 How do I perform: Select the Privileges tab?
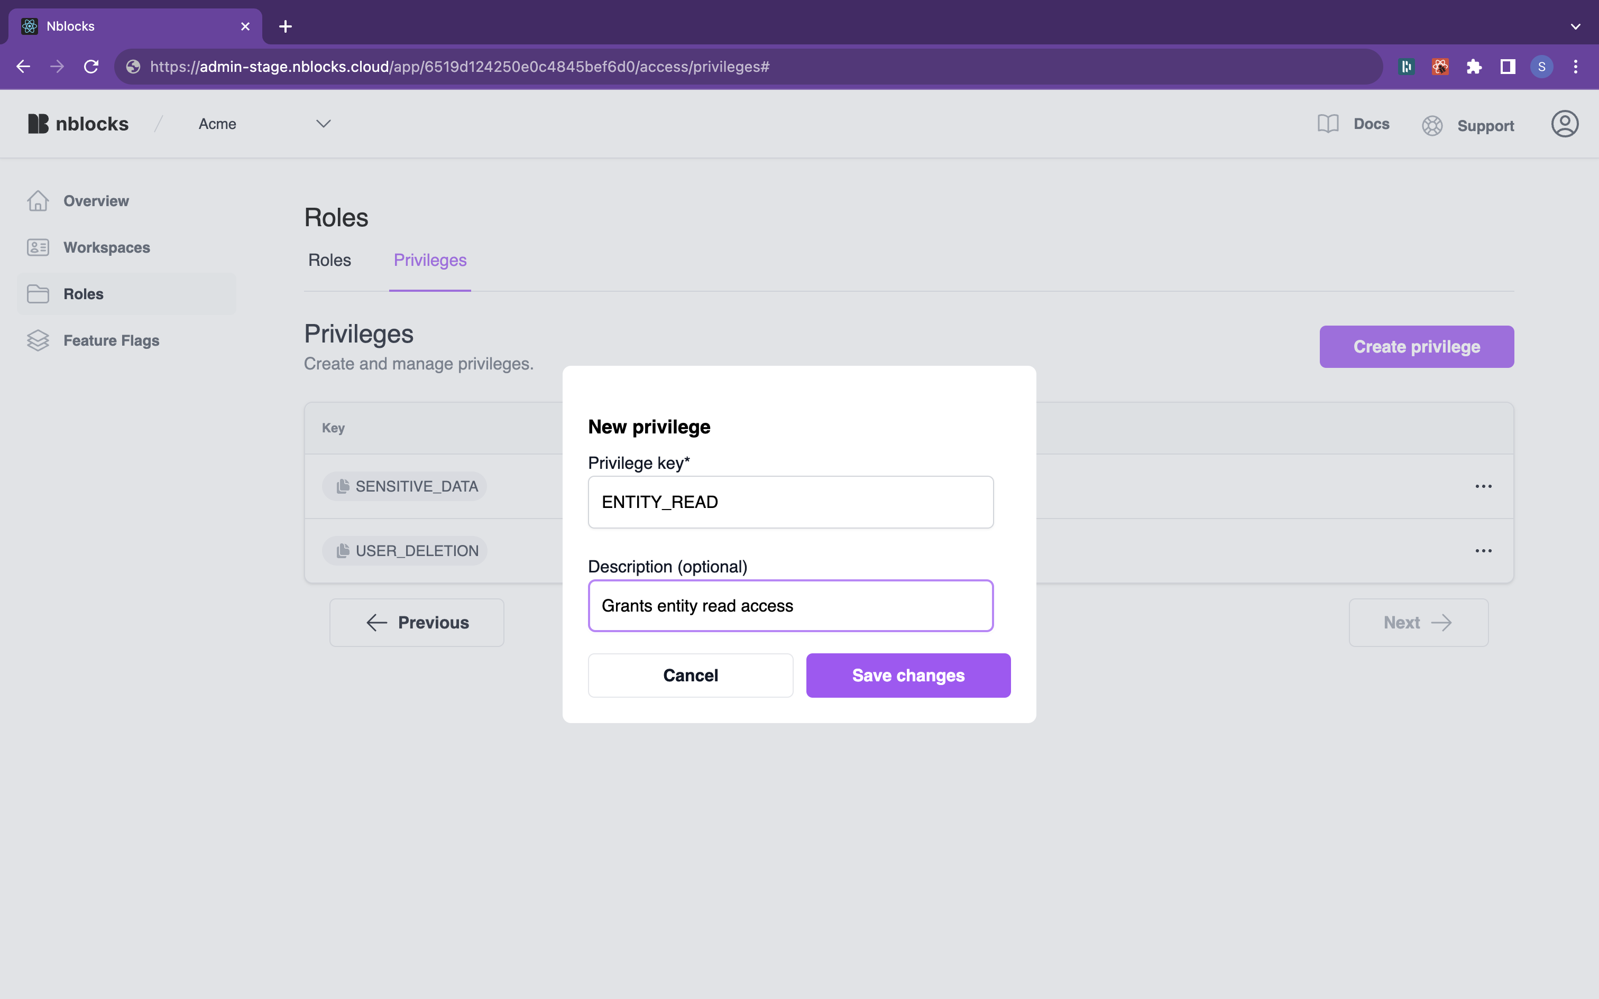(x=429, y=260)
